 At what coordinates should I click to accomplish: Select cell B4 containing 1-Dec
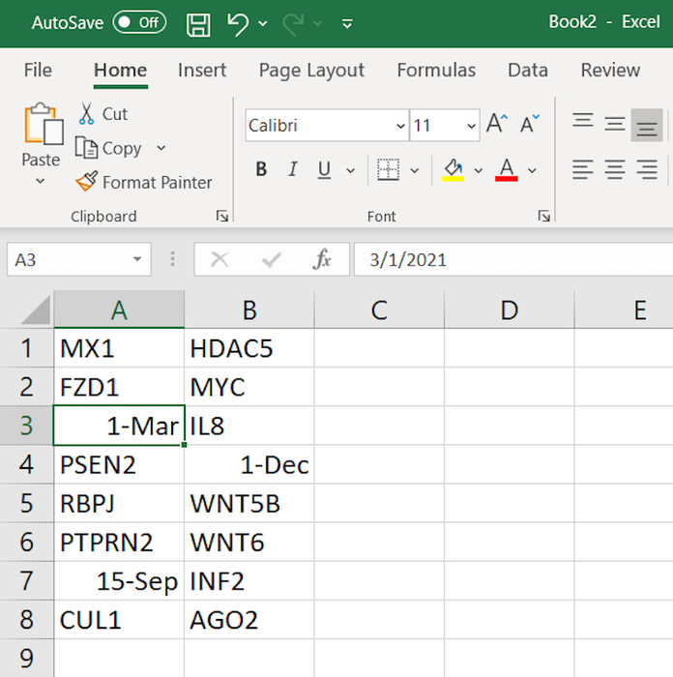pos(249,465)
